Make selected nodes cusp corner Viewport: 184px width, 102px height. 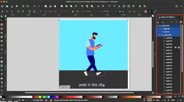pyautogui.click(x=41, y=11)
